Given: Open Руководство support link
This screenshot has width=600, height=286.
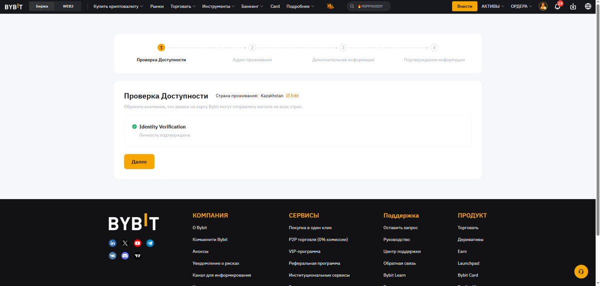Looking at the screenshot, I should click(x=396, y=240).
